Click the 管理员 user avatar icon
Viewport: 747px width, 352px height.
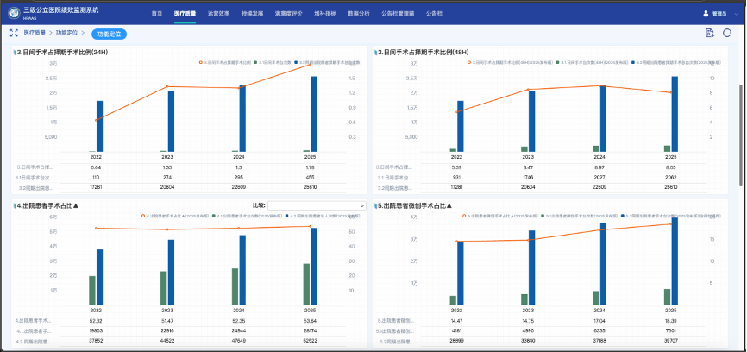707,14
